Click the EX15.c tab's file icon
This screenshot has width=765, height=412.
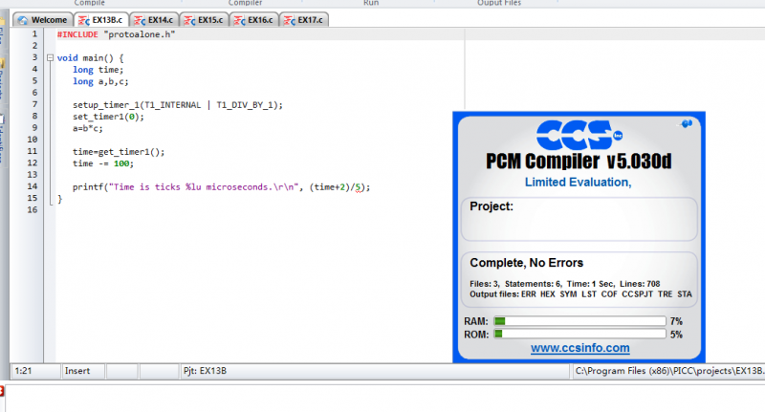(x=189, y=20)
